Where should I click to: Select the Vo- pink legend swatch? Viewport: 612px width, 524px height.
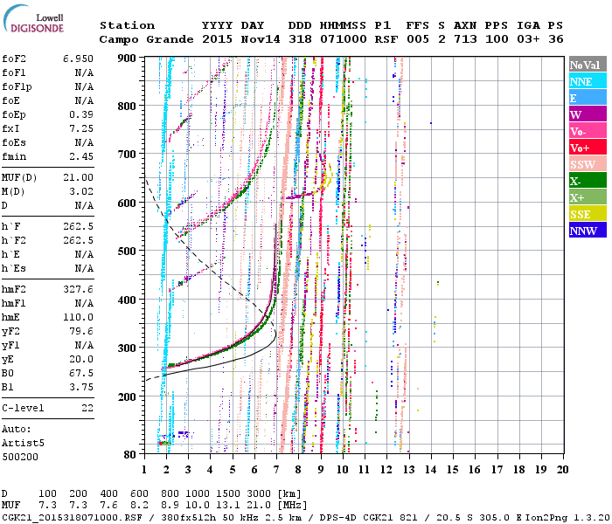[x=588, y=131]
